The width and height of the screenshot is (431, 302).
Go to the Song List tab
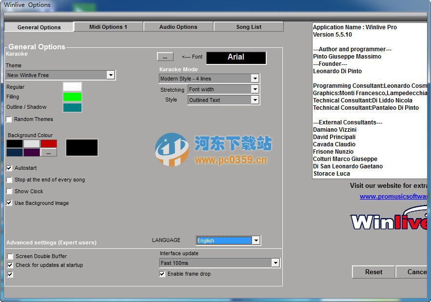pos(249,27)
